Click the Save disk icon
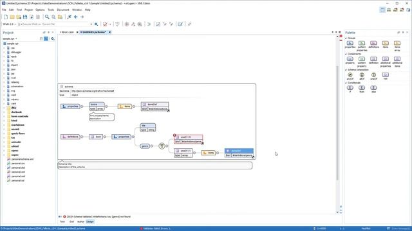The height and width of the screenshot is (231, 412). coord(25,17)
